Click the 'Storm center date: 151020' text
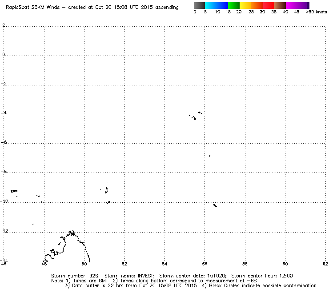 (193, 276)
